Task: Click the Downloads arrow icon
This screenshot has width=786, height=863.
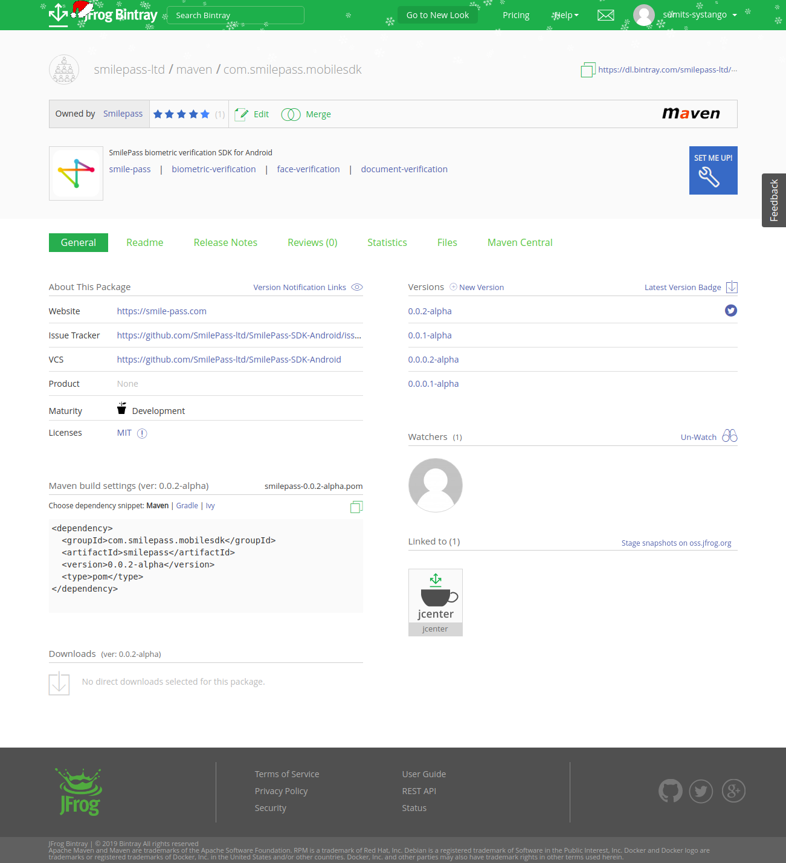Action: pos(59,684)
